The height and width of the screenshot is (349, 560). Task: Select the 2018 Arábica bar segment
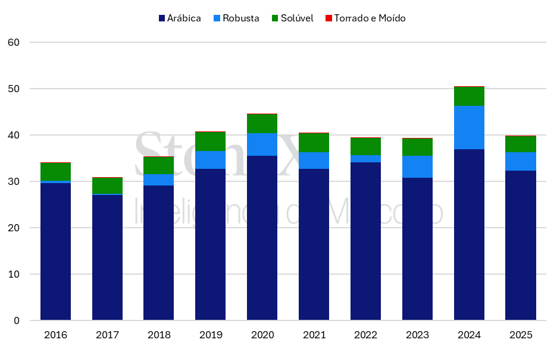coord(158,253)
